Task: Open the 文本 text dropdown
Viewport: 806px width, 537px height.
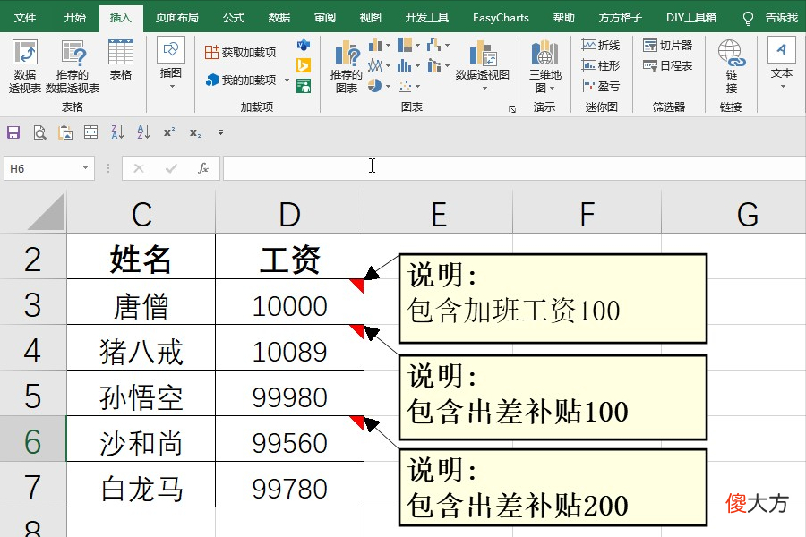Action: [x=781, y=64]
